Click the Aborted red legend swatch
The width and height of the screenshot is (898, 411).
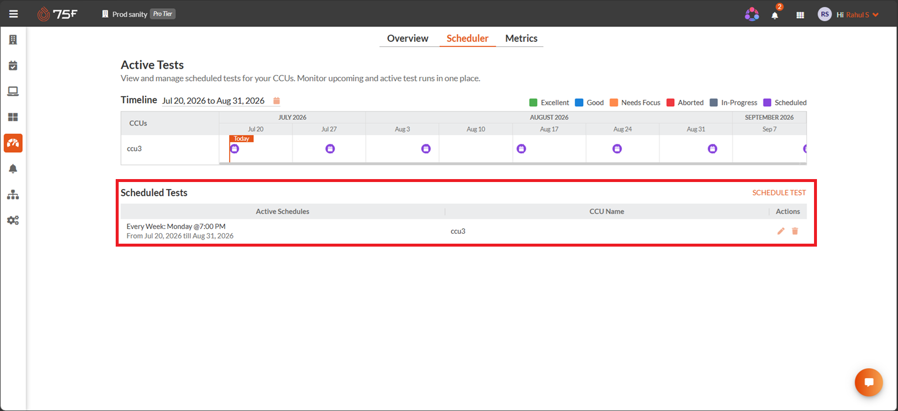(x=670, y=103)
